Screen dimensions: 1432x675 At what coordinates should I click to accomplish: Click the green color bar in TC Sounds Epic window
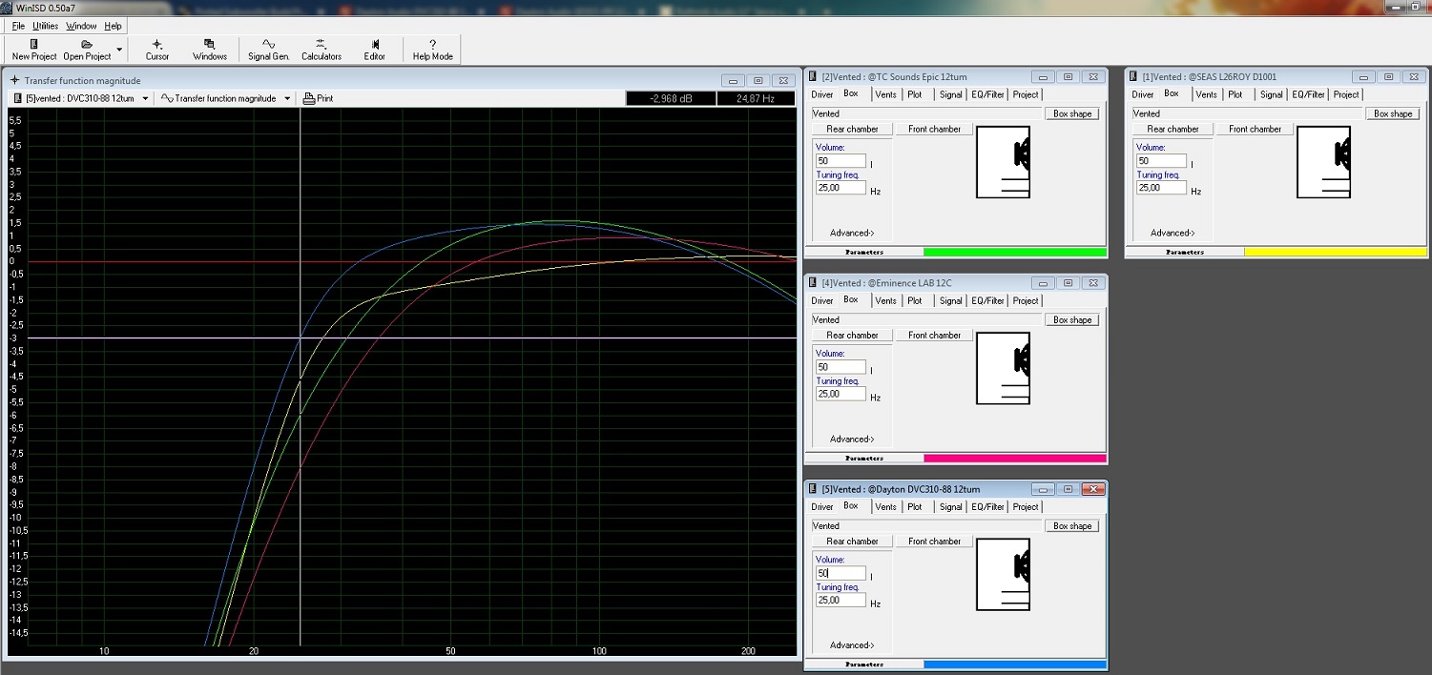(1014, 253)
